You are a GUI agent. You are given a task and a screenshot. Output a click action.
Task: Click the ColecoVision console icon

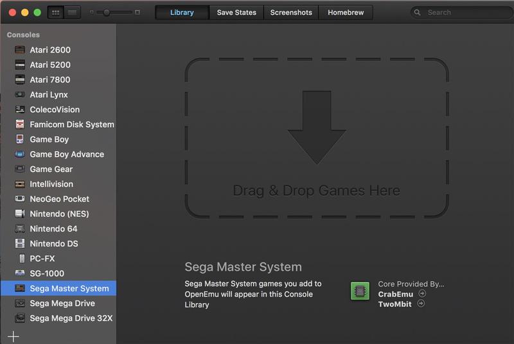20,109
